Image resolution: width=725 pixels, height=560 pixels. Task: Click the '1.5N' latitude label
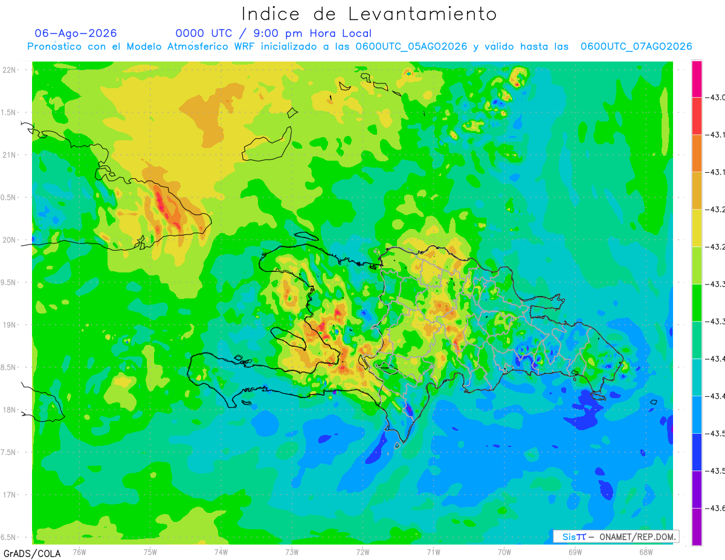9,112
